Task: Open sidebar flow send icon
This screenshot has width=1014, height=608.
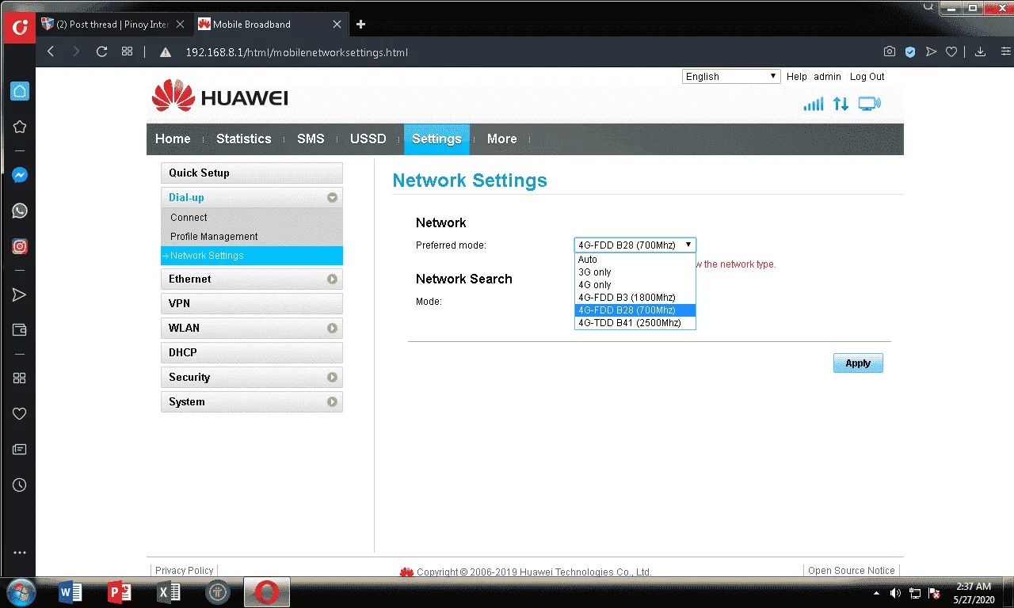Action: pyautogui.click(x=20, y=295)
